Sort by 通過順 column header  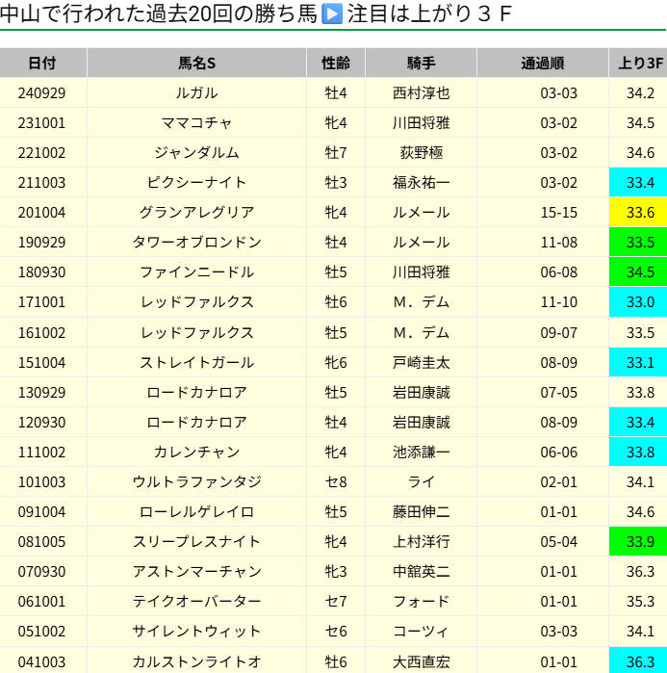pos(543,64)
